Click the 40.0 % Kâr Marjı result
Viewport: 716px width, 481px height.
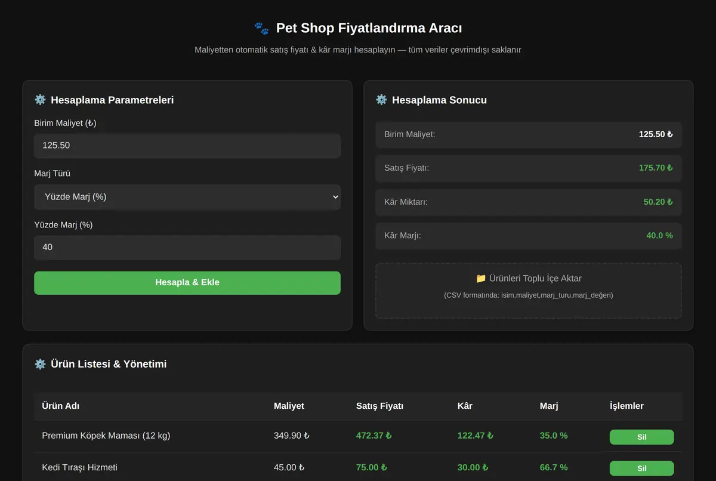pyautogui.click(x=659, y=235)
